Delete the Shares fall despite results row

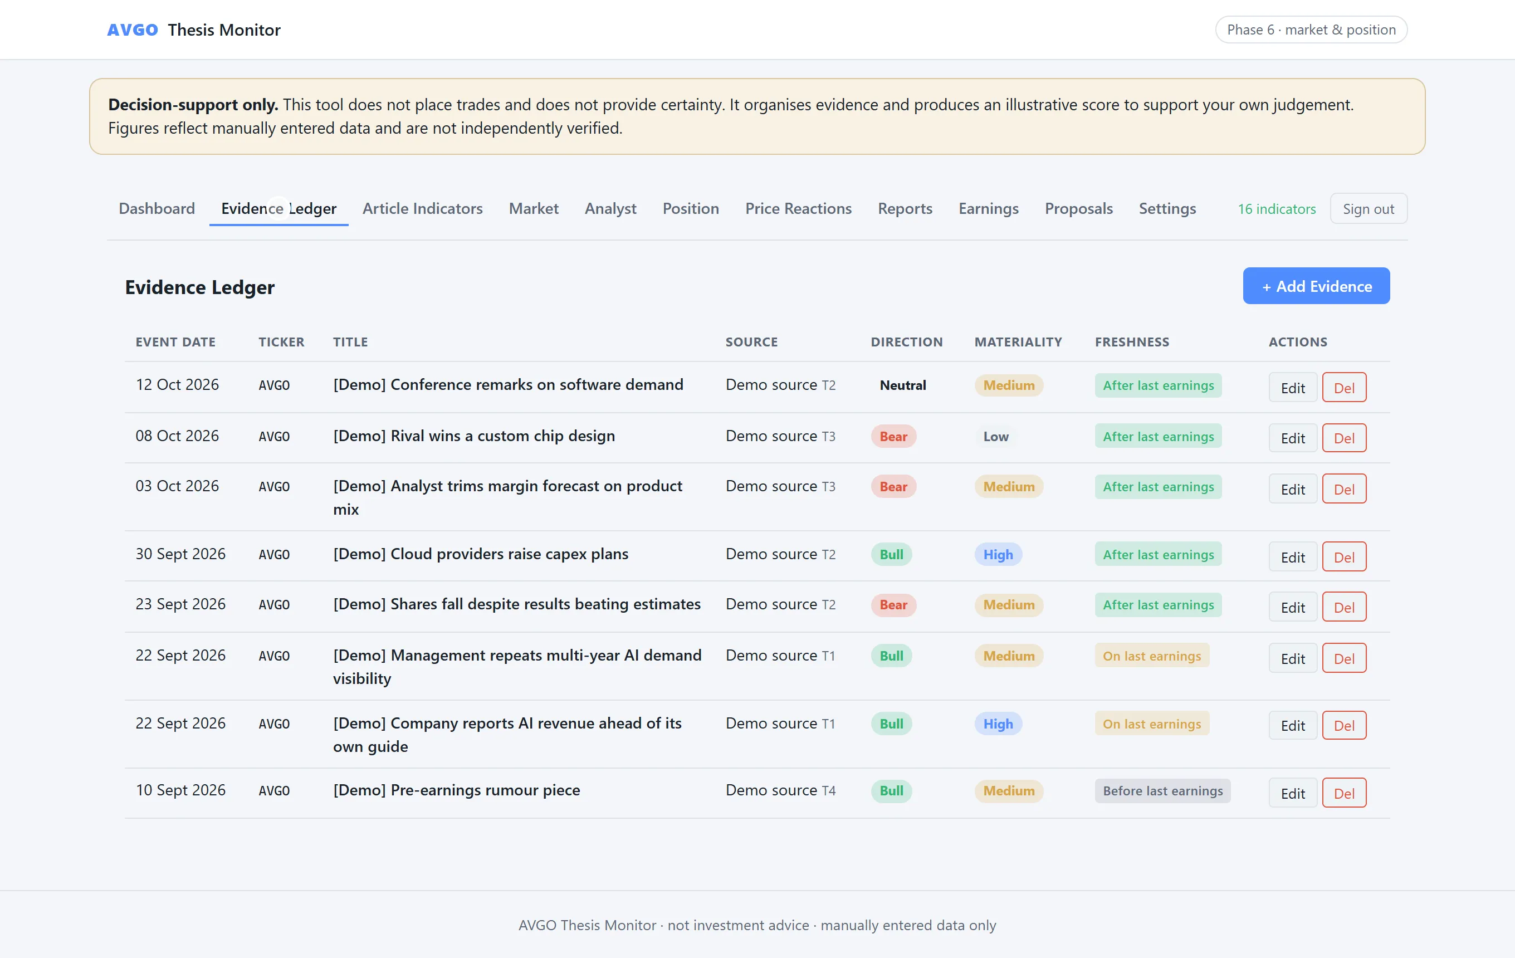(x=1344, y=607)
